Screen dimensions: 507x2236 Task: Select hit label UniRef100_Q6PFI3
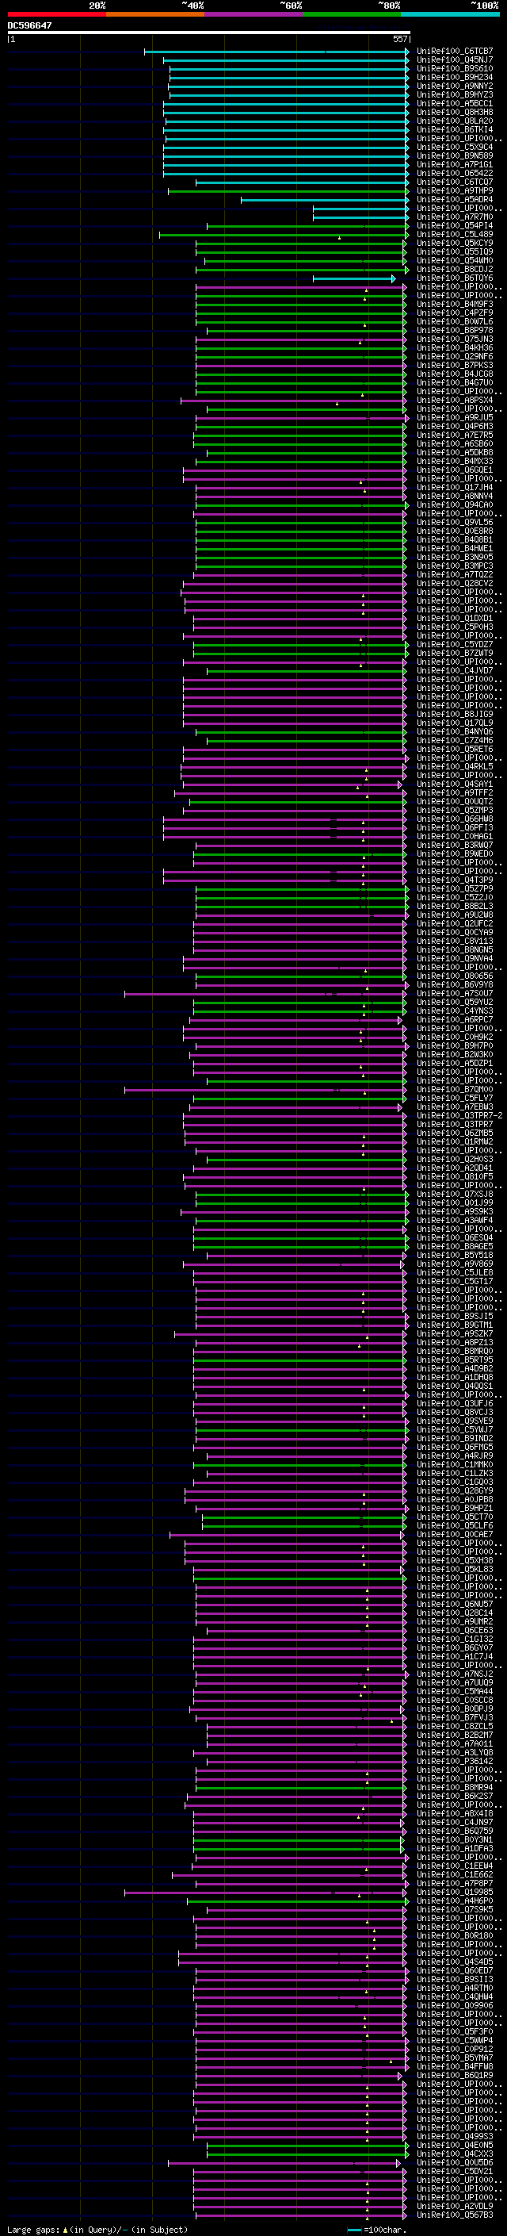[x=454, y=827]
